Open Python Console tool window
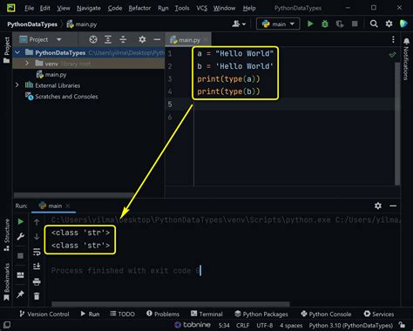Viewport: 413px width, 331px height. [326, 314]
